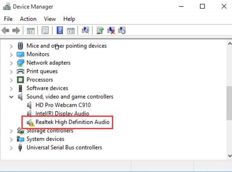
Task: Select the Print queues label
Action: tap(42, 71)
